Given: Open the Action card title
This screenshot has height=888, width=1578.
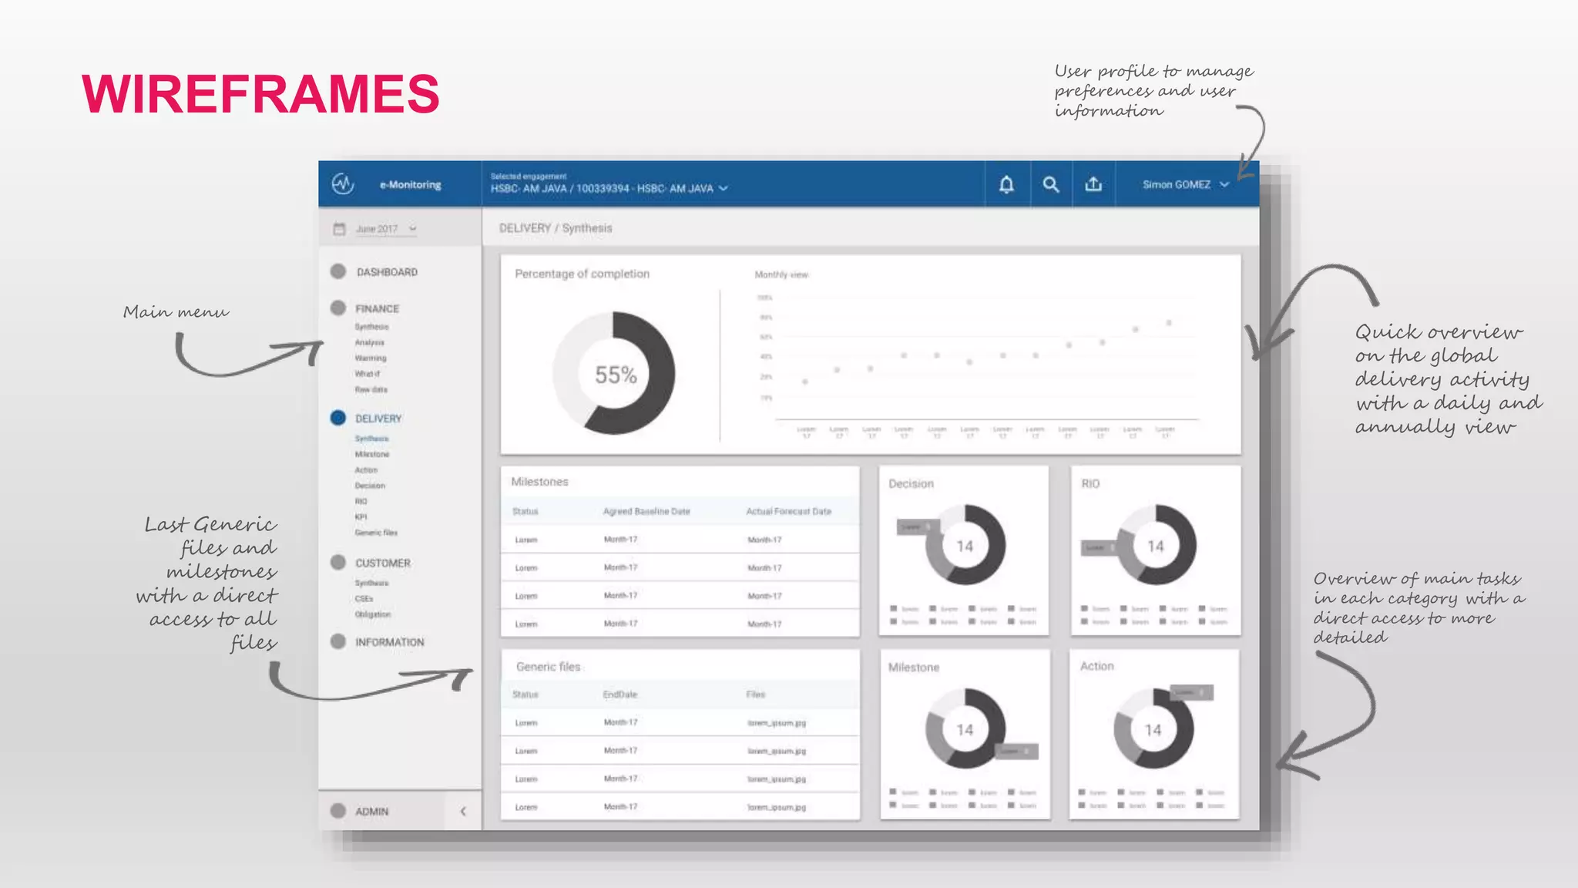Looking at the screenshot, I should 1096,666.
